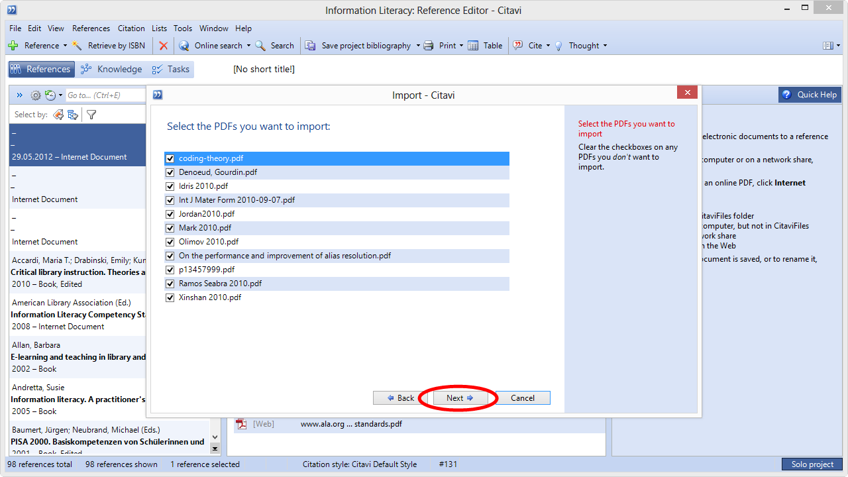Open the Tools menu

183,28
